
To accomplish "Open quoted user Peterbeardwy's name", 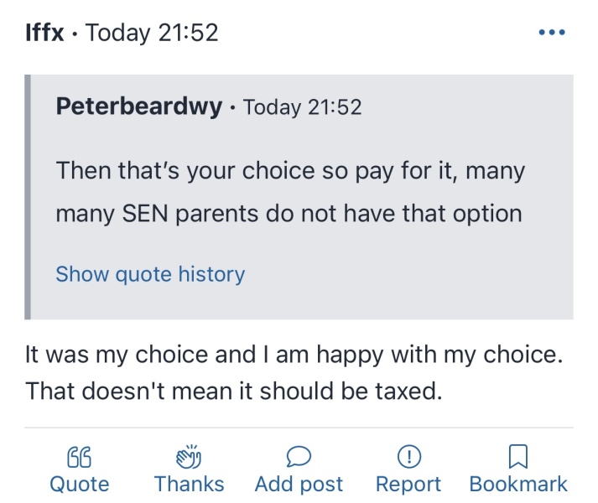I will 139,107.
